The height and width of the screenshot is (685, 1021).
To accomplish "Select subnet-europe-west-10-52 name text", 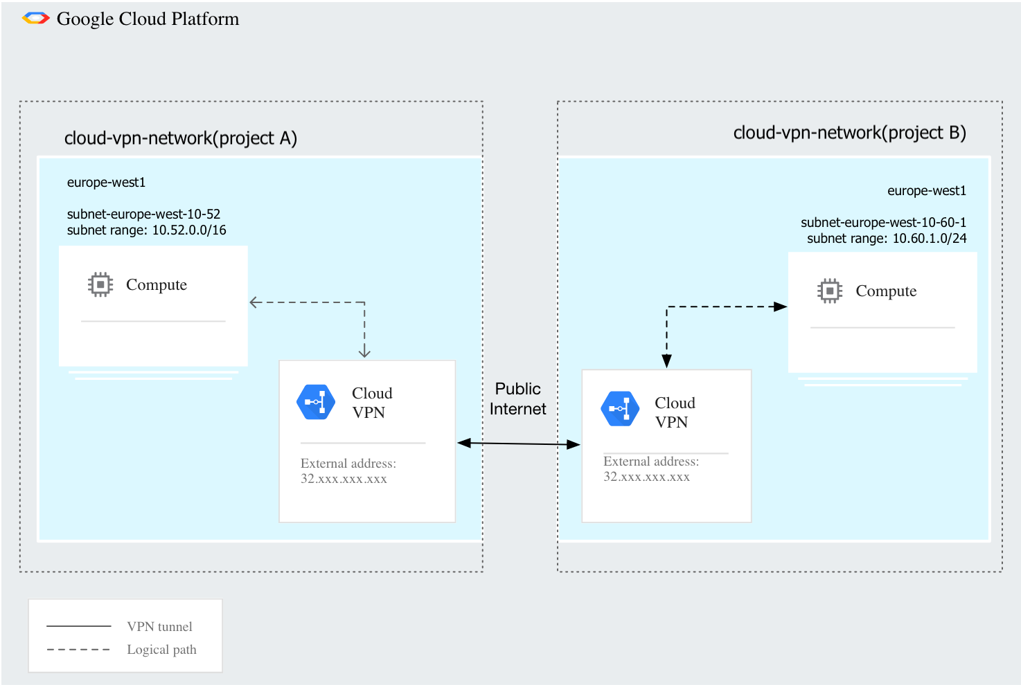I will tap(143, 214).
